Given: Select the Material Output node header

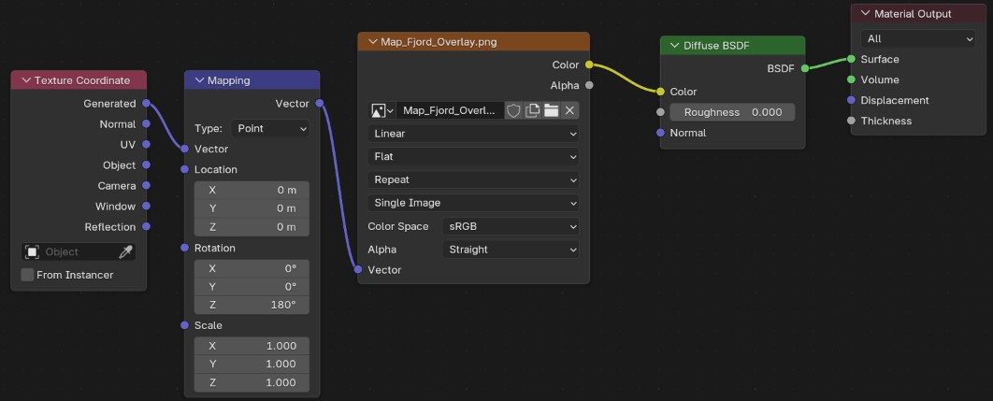Looking at the screenshot, I should pos(917,14).
